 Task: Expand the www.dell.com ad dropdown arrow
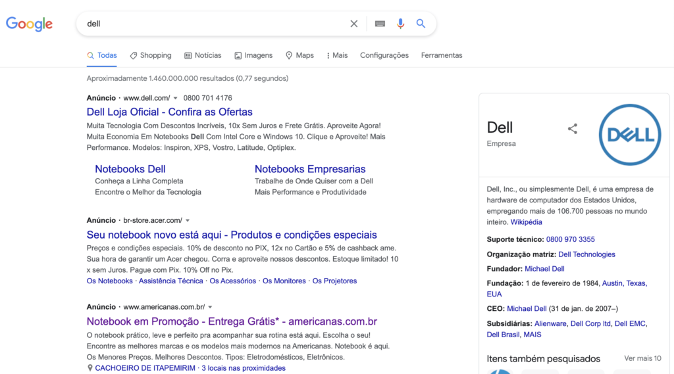point(175,99)
